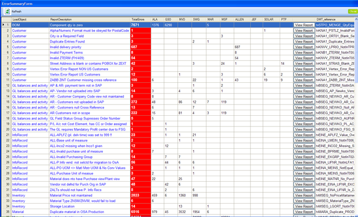Screen dimensions: 358x217
Task: Click the BOM LoadObject cell
Action: pyautogui.click(x=30, y=25)
